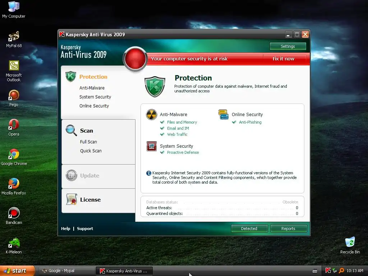Select Full Scan in the sidebar
This screenshot has width=368, height=276.
click(88, 142)
